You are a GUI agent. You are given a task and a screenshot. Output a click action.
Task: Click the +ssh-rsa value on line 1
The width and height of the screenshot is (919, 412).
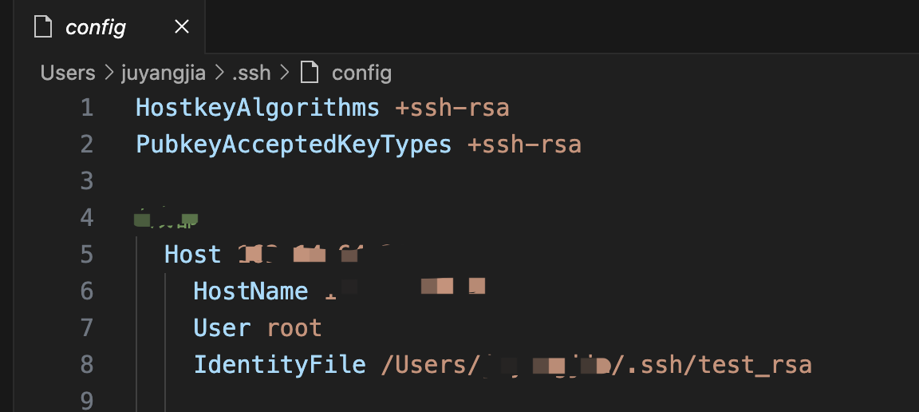tap(452, 107)
